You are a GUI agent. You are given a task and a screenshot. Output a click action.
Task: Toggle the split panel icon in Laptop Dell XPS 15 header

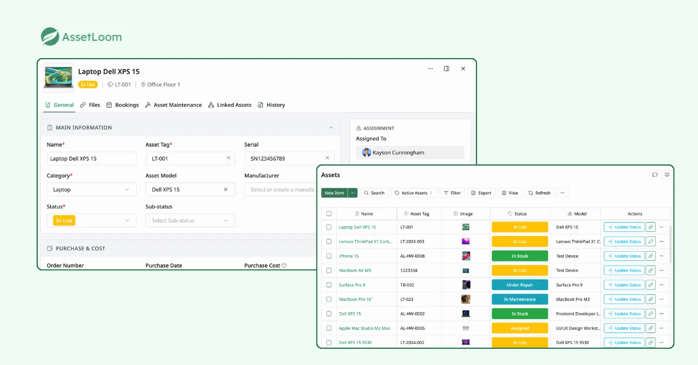point(447,69)
